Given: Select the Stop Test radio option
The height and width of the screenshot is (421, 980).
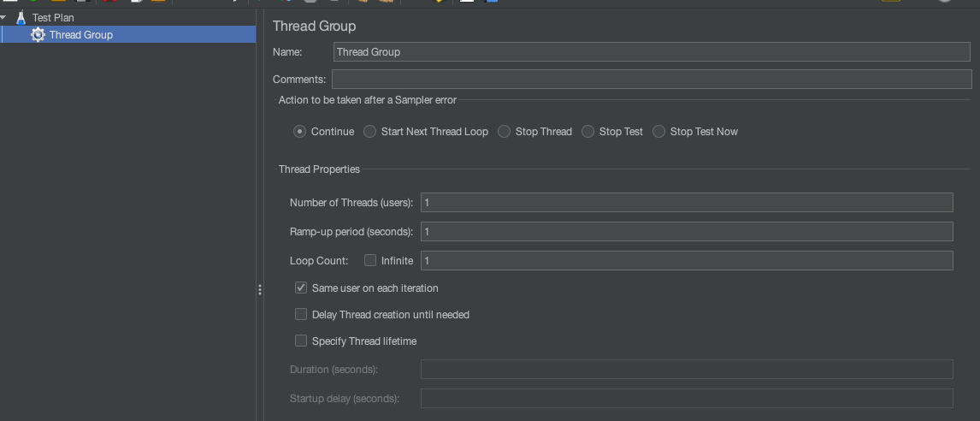Looking at the screenshot, I should click(588, 132).
